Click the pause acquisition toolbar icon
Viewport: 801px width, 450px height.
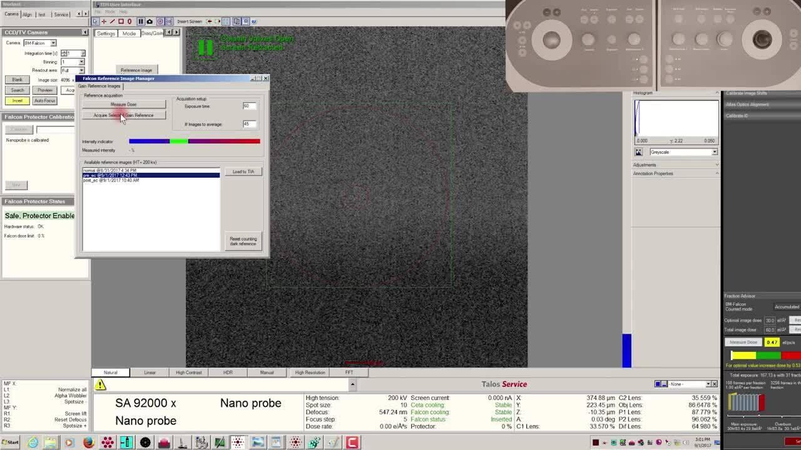[x=140, y=21]
